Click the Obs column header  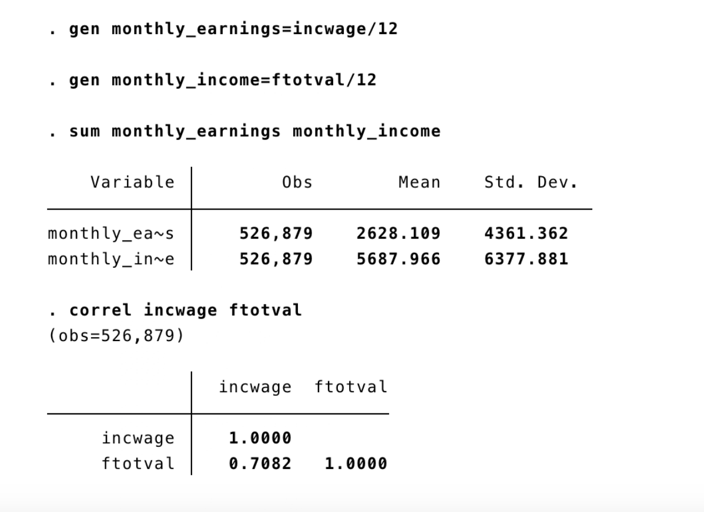point(297,182)
